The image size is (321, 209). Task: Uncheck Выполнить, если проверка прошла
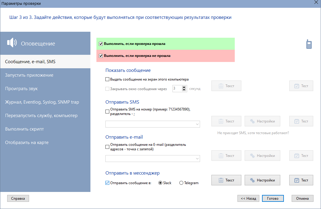[101, 44]
